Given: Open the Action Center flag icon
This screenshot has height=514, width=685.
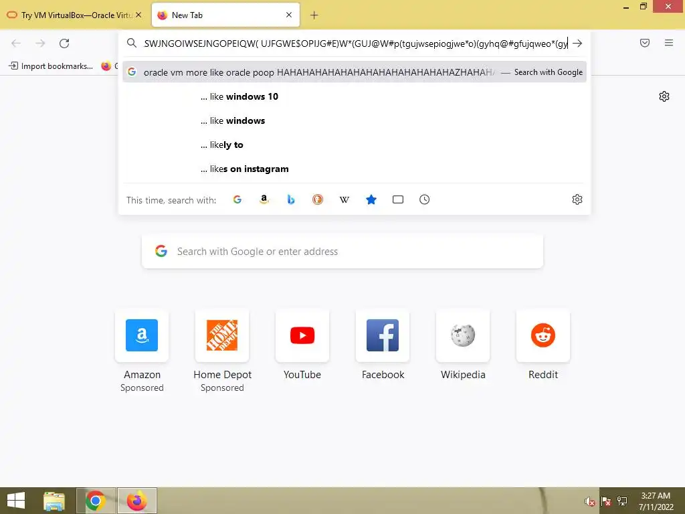Looking at the screenshot, I should [606, 501].
